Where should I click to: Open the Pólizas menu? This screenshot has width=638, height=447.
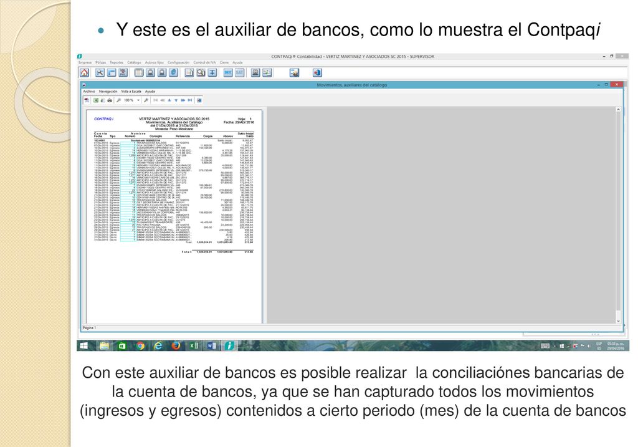point(100,62)
